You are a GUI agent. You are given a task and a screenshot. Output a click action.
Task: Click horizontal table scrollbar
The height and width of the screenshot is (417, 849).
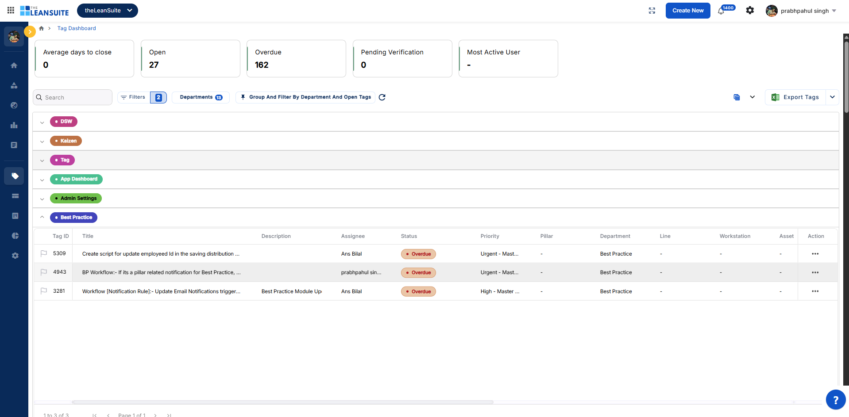click(x=283, y=402)
